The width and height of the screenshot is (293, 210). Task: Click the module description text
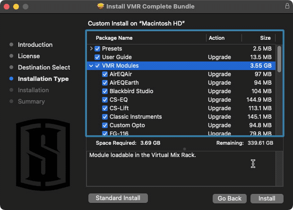[x=143, y=155]
